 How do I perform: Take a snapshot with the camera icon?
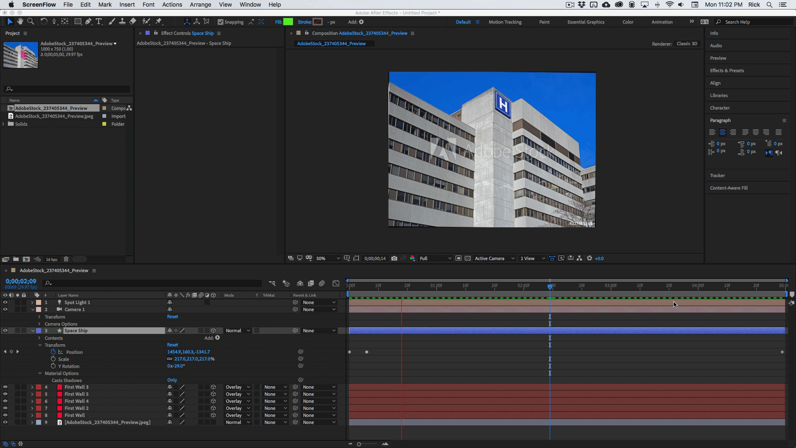pos(394,258)
